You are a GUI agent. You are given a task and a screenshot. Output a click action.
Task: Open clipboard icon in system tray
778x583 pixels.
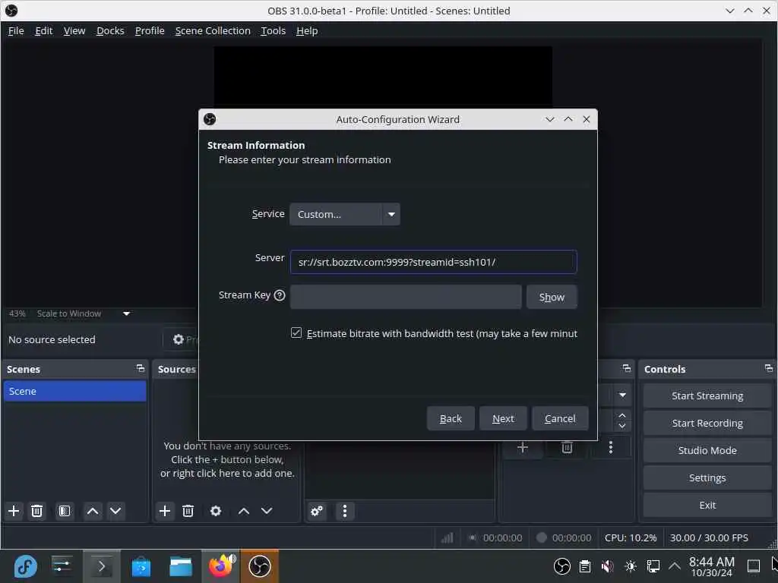click(x=585, y=566)
